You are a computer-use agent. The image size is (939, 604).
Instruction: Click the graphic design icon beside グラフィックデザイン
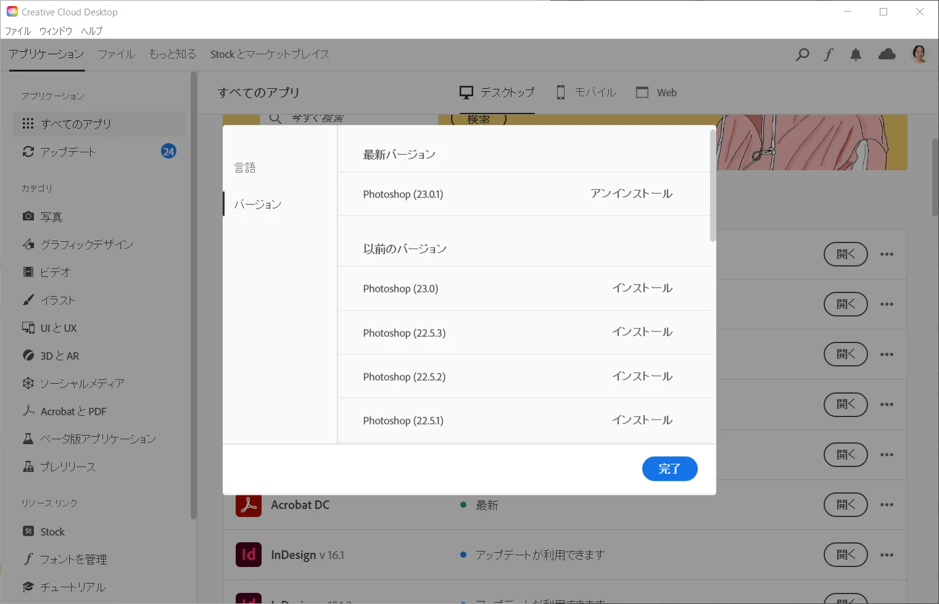pos(28,244)
